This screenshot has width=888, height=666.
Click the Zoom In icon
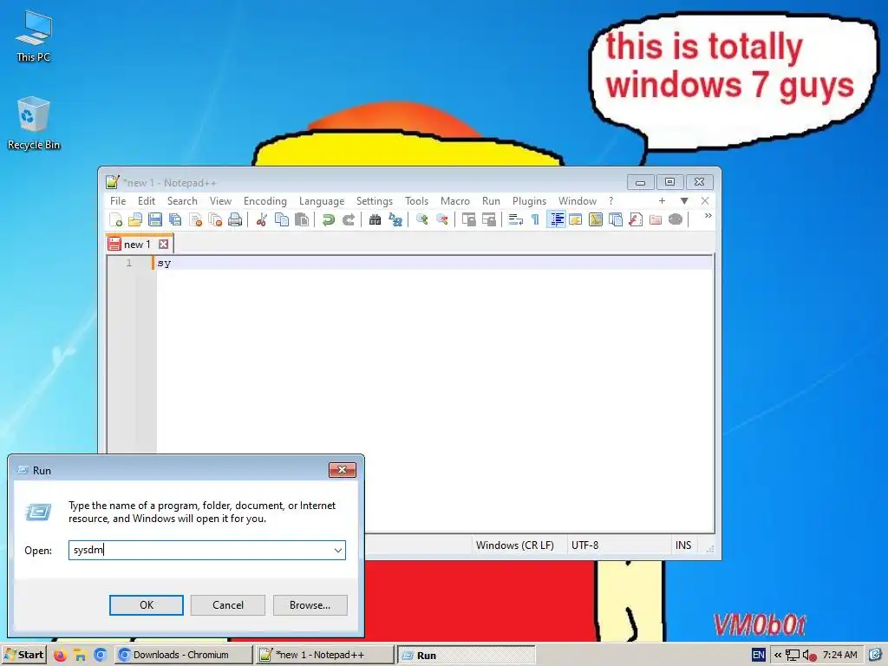422,219
